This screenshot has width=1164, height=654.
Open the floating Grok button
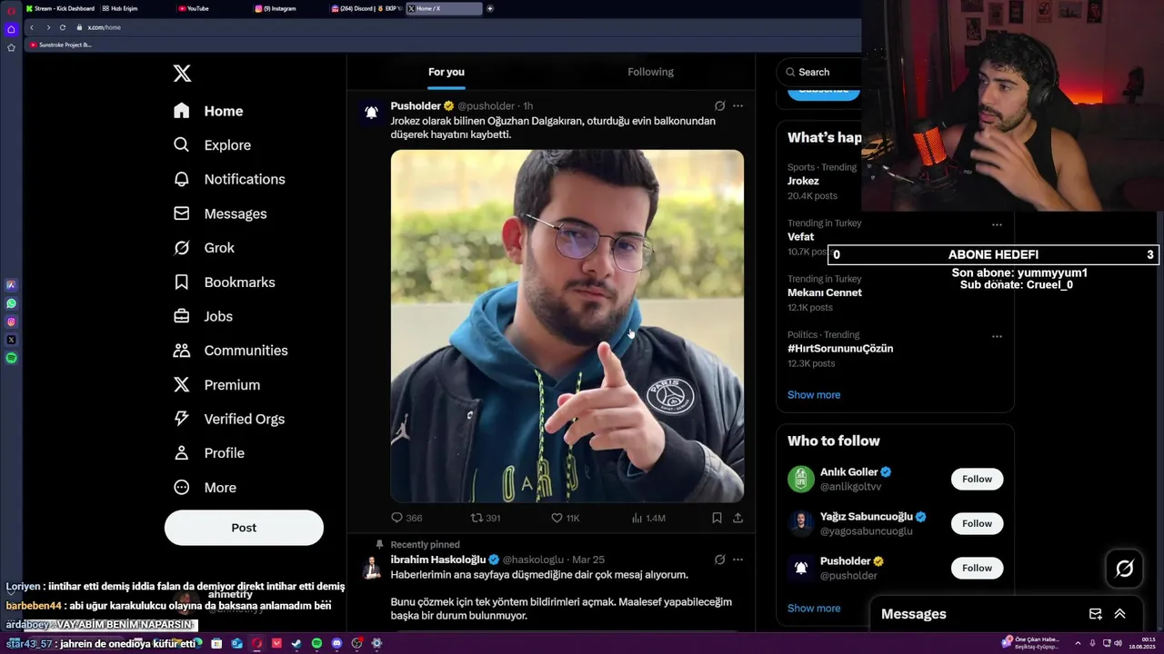[x=1125, y=569]
